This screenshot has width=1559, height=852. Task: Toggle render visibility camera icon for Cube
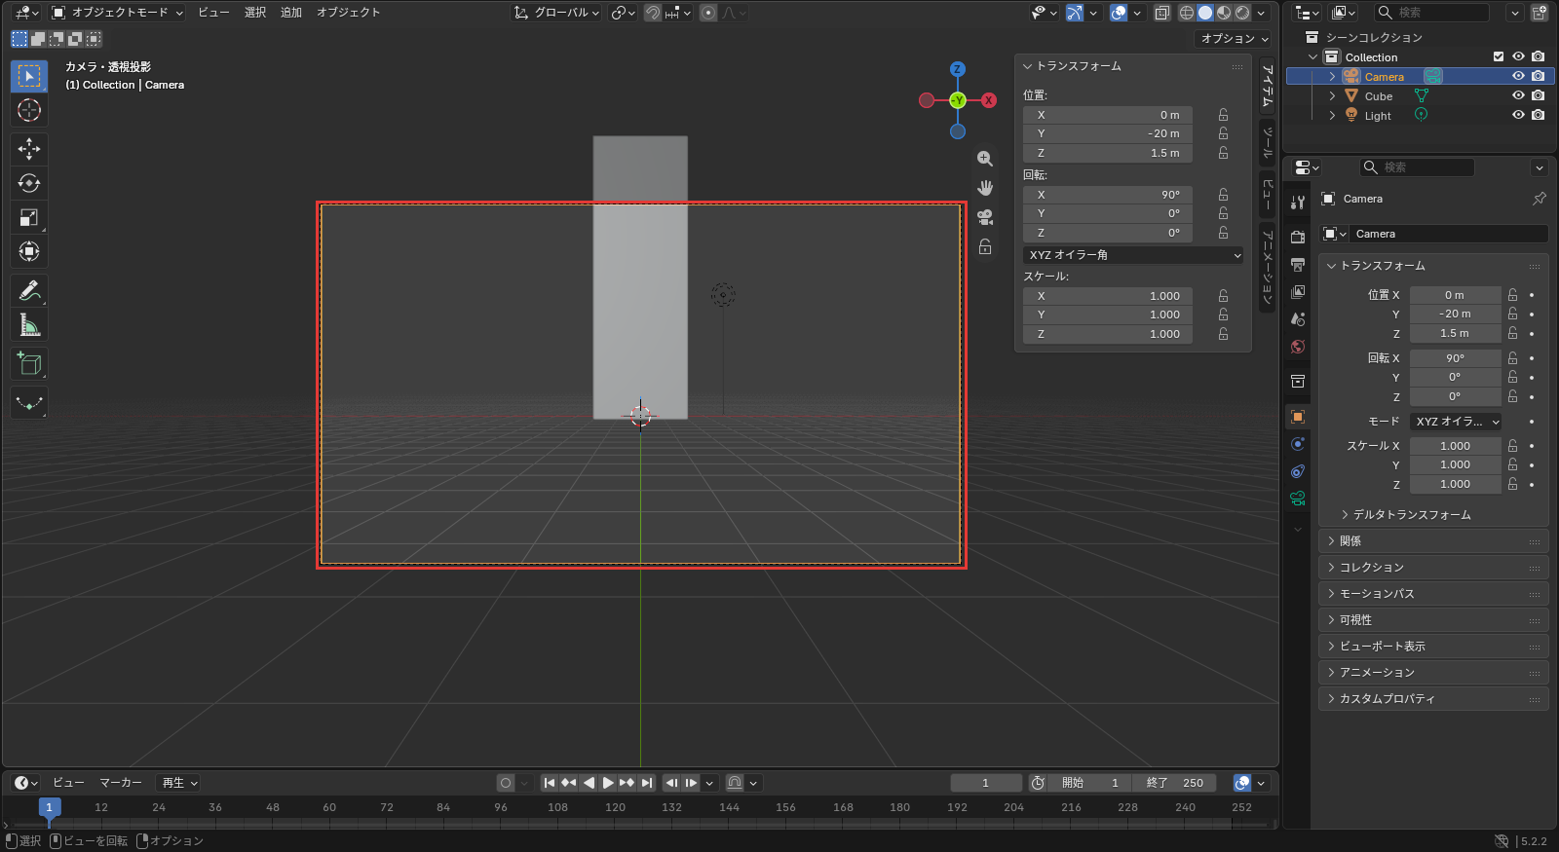(x=1538, y=95)
